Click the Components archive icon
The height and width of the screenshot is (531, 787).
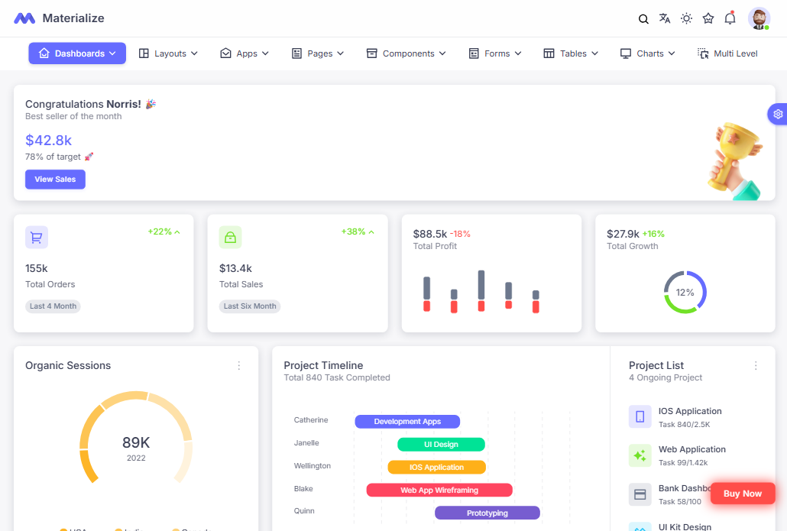pyautogui.click(x=372, y=53)
